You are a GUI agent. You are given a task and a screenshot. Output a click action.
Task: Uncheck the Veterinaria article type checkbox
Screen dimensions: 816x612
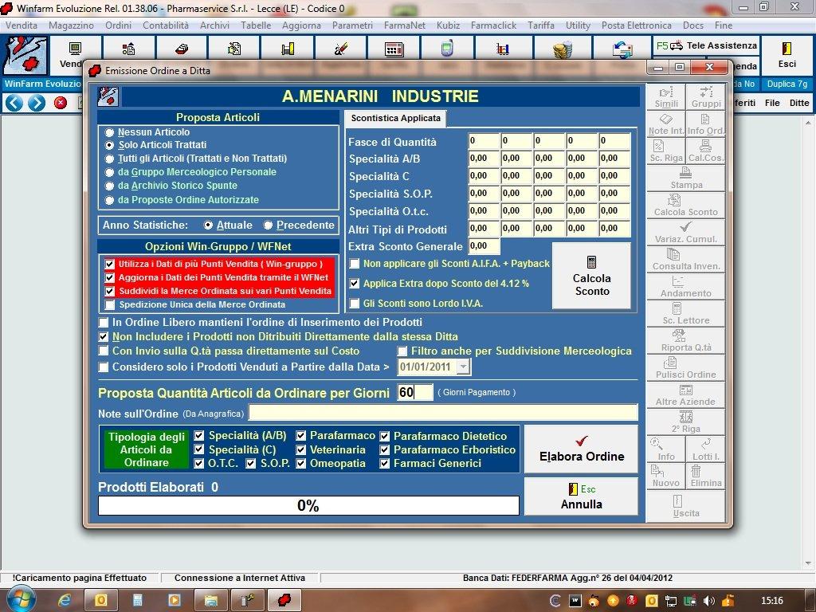click(301, 449)
